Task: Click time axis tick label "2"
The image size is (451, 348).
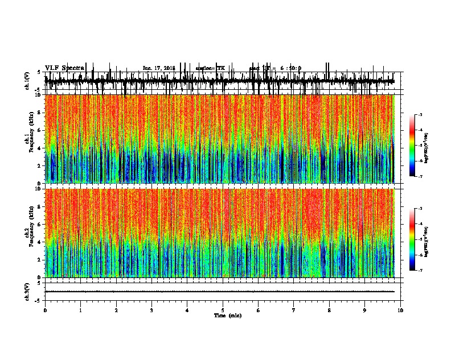Action: [x=116, y=310]
